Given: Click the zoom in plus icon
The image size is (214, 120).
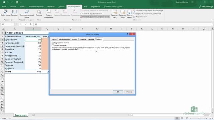Looking at the screenshot, I should coord(206,118).
